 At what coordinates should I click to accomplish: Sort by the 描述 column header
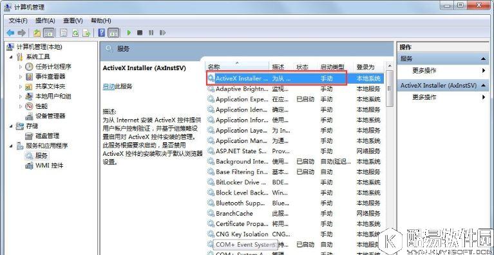click(281, 67)
